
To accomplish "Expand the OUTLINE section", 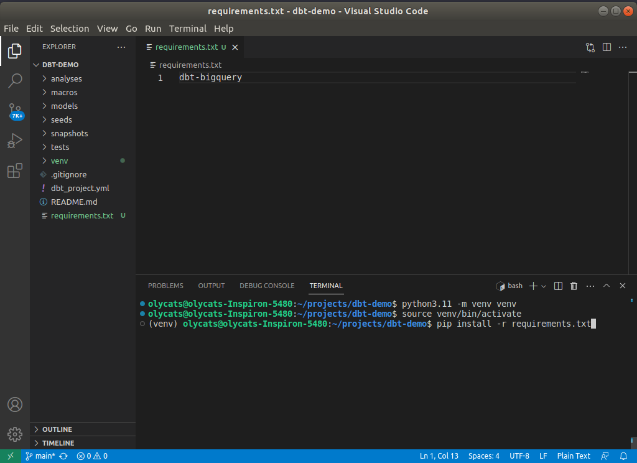I will point(83,429).
